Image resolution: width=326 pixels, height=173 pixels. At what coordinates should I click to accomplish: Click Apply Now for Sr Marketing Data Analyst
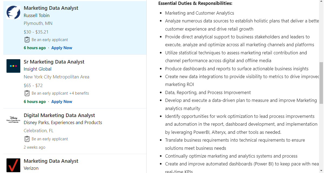pyautogui.click(x=62, y=102)
